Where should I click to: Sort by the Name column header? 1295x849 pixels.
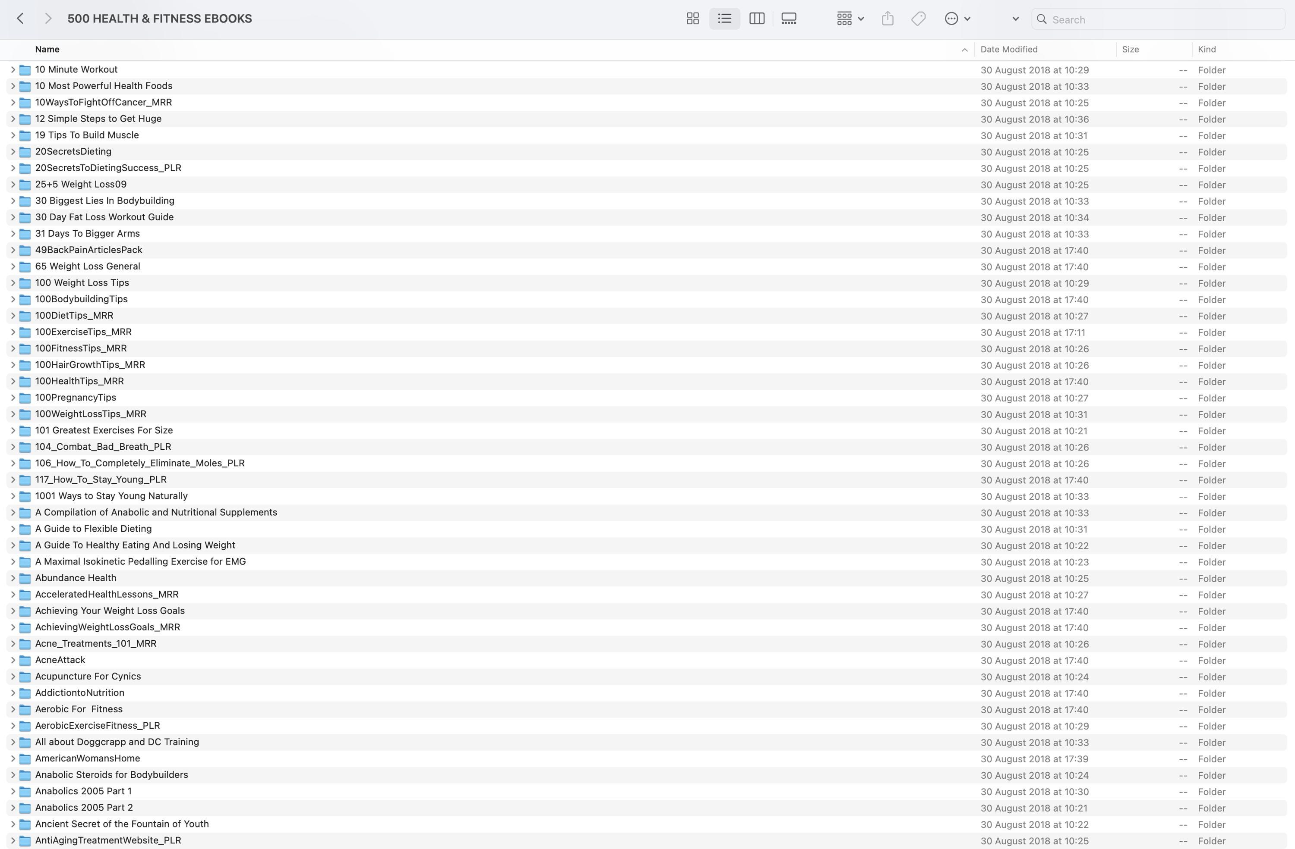(x=47, y=49)
